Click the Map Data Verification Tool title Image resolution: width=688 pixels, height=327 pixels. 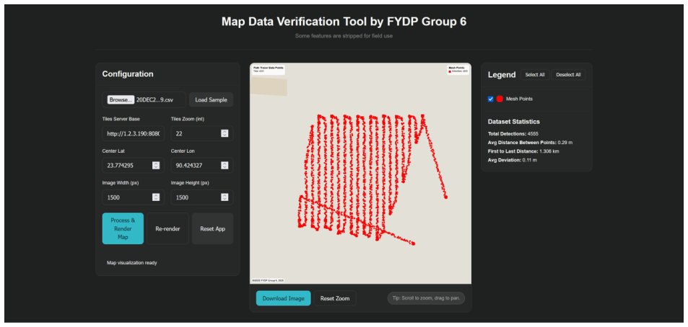(344, 22)
